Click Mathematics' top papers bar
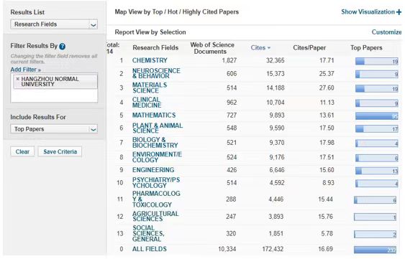 click(x=377, y=116)
